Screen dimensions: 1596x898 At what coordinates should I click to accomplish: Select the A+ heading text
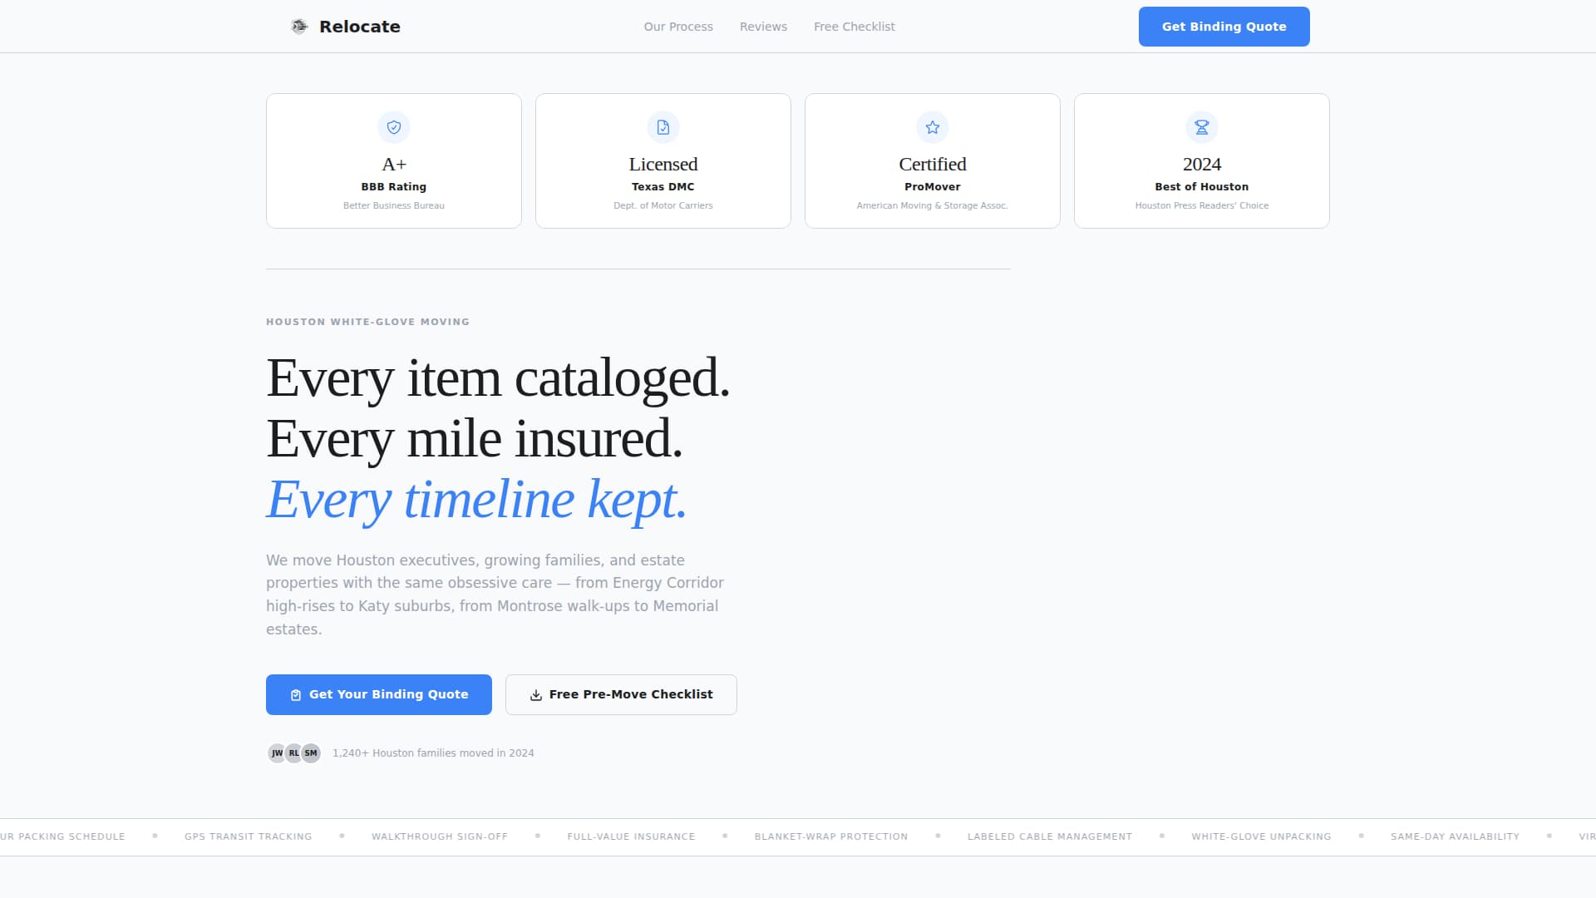(394, 164)
